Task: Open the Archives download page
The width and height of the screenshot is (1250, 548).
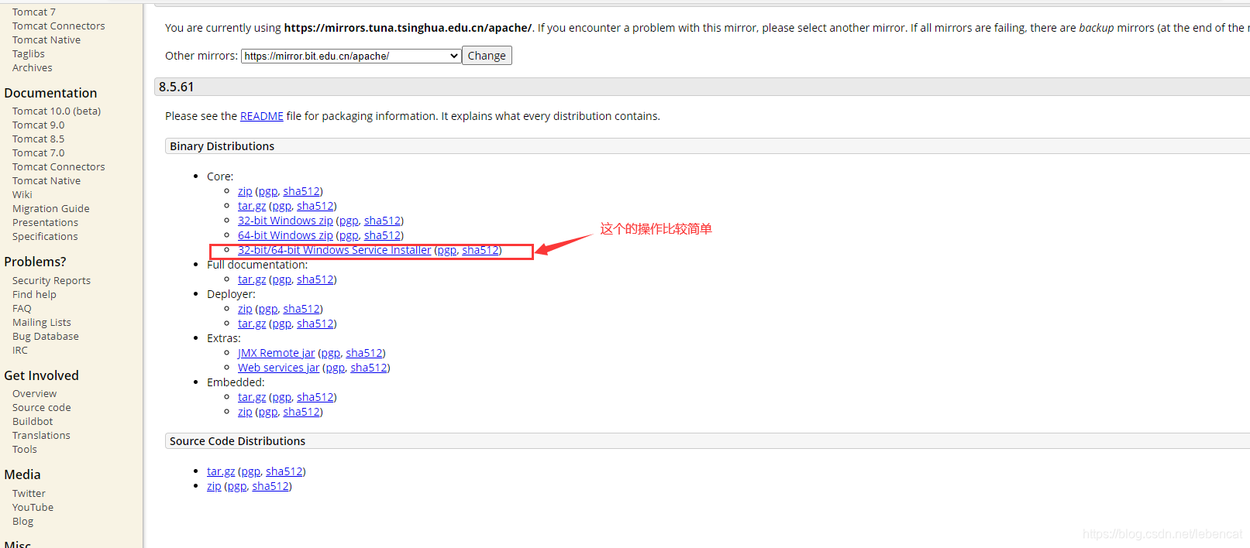Action: 33,68
